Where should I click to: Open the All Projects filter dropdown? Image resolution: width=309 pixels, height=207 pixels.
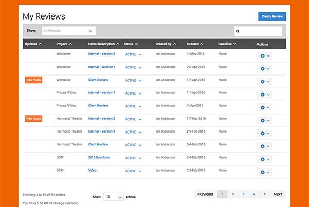[x=69, y=31]
